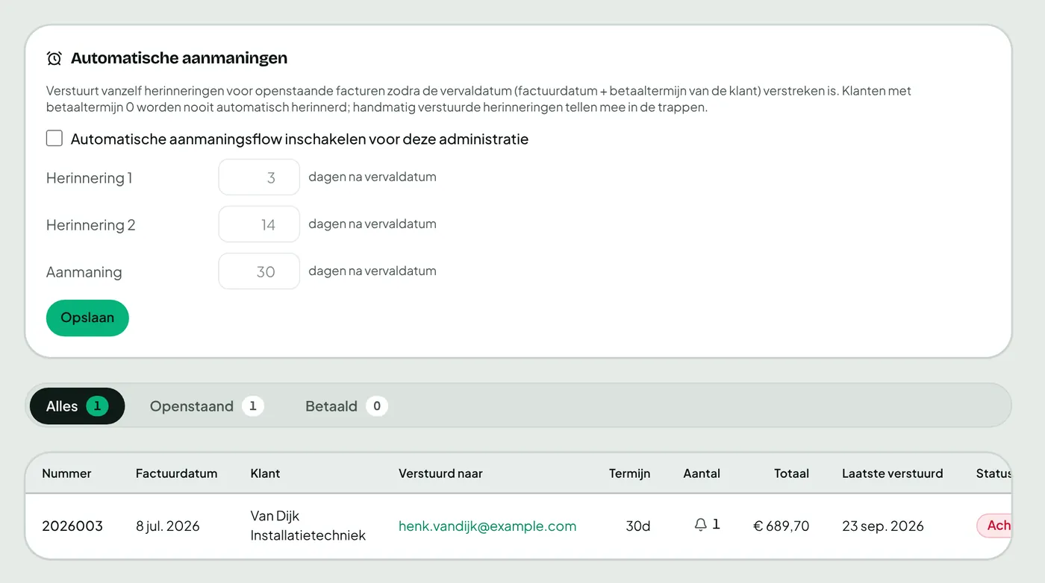Save settings with the Opslaan button
1045x583 pixels.
tap(87, 318)
